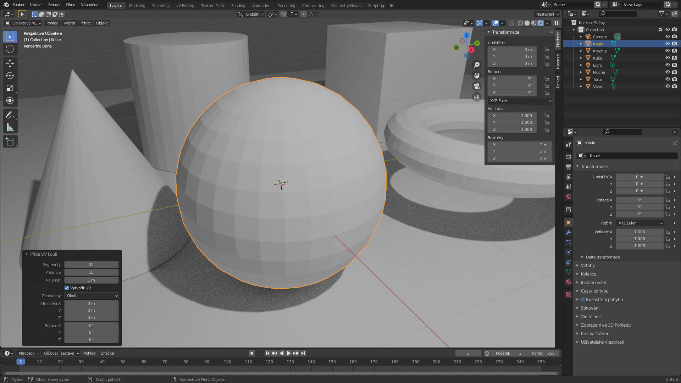Open Output properties tab icon

(x=569, y=167)
